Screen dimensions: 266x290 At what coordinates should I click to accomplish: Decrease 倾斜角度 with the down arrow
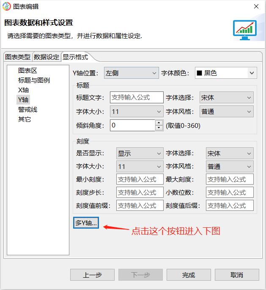159,128
